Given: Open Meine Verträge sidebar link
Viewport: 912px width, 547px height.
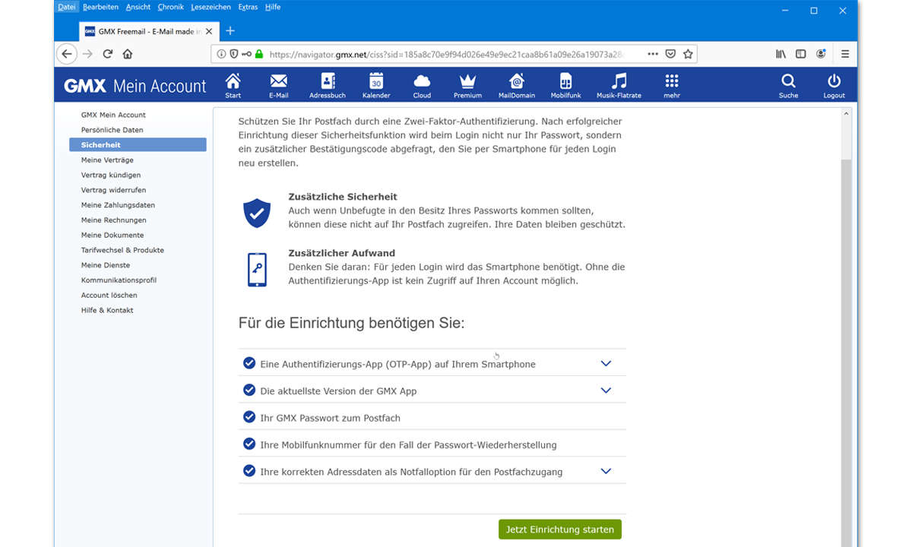Looking at the screenshot, I should point(107,160).
